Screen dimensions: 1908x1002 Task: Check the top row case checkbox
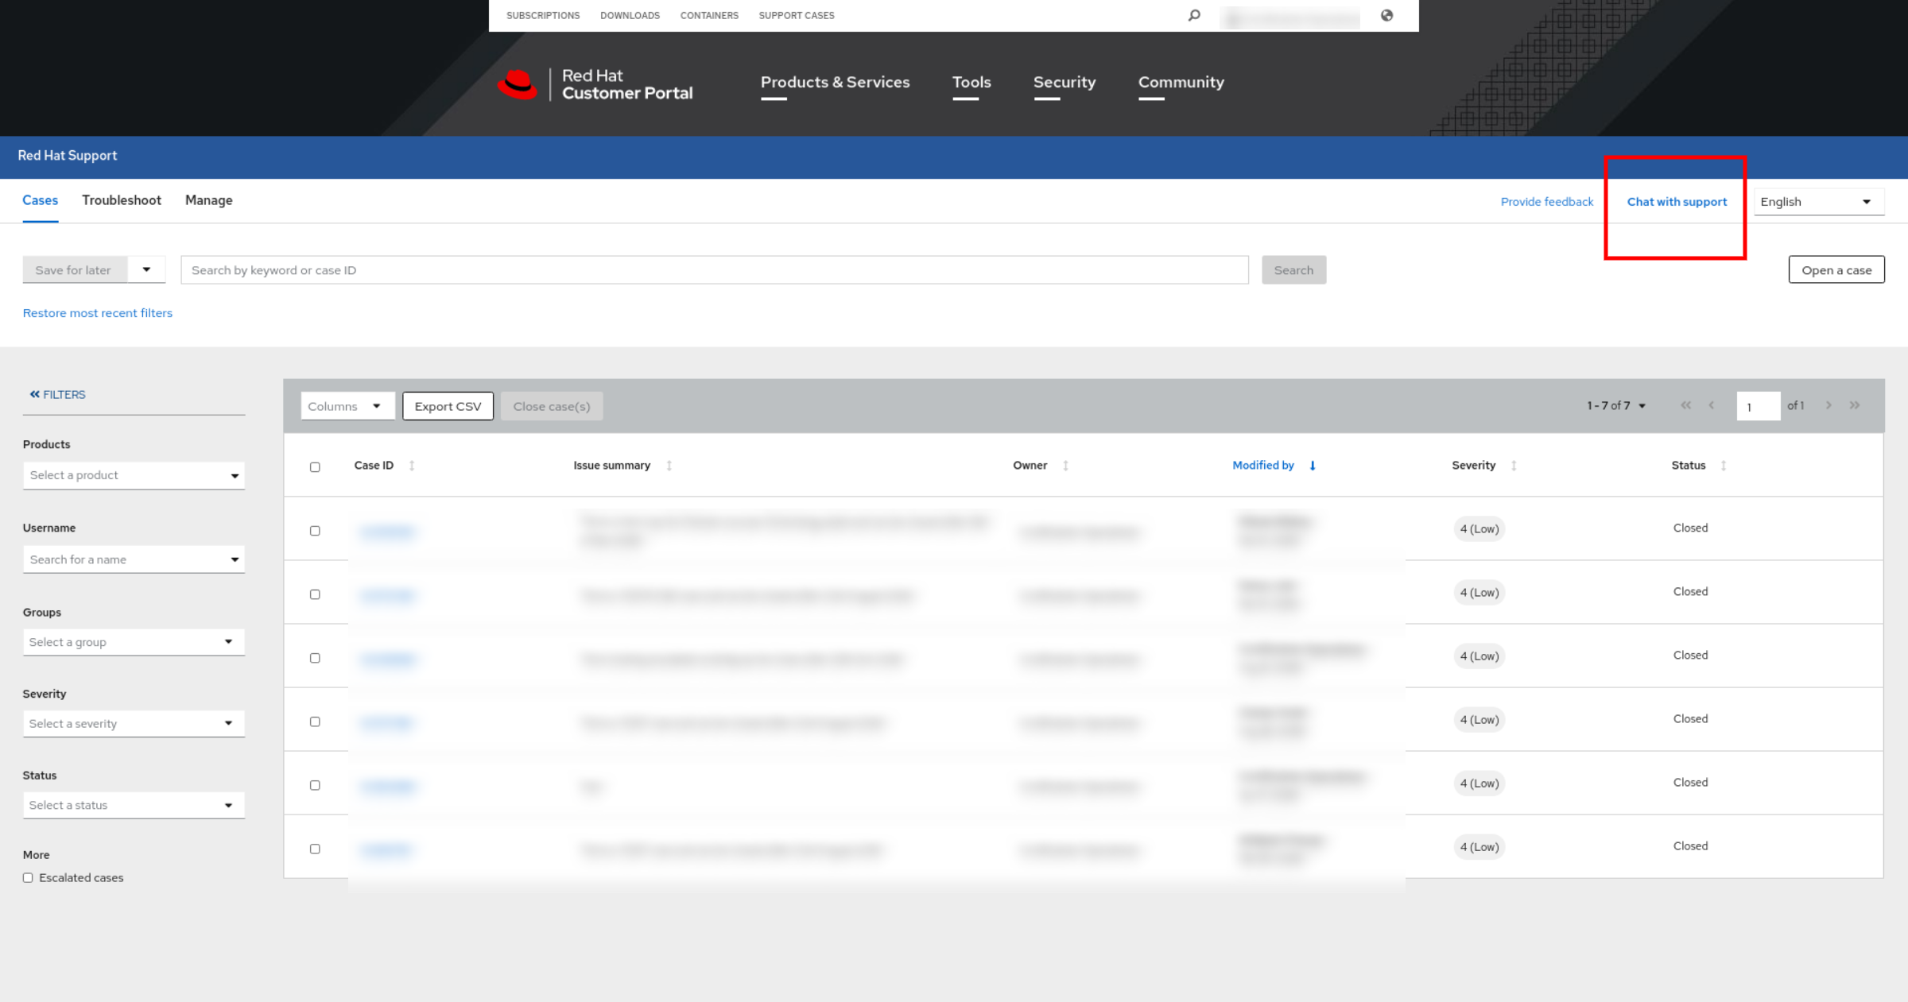tap(316, 530)
